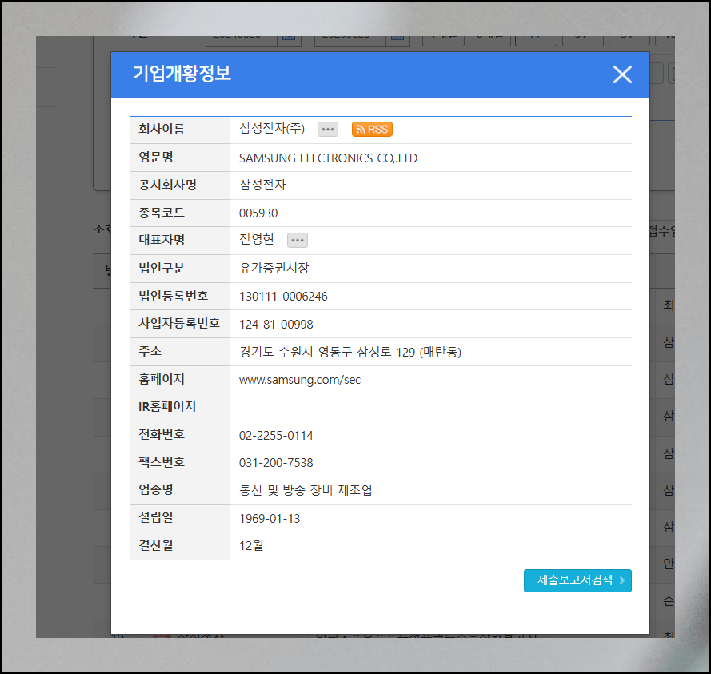The width and height of the screenshot is (711, 674).
Task: Click the 주소 row label
Action: pyautogui.click(x=150, y=351)
